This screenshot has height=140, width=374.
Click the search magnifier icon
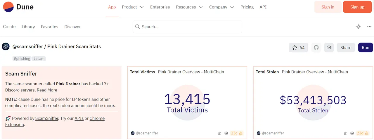point(138,27)
